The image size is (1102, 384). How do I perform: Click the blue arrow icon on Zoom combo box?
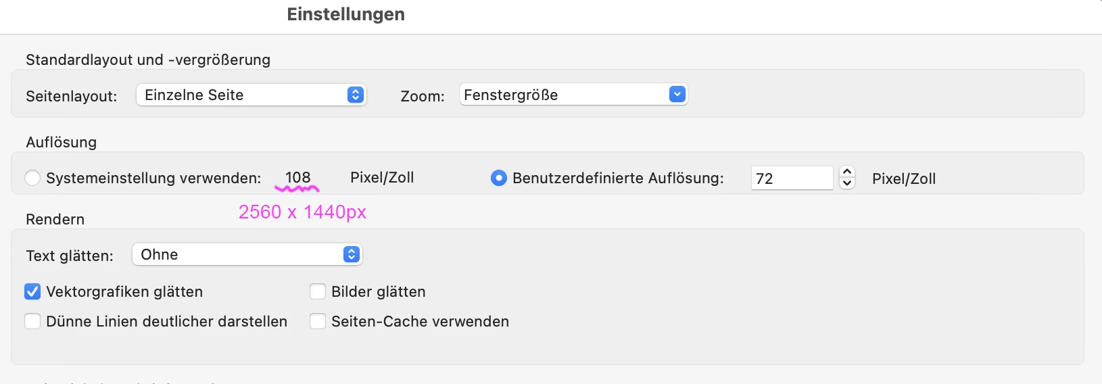tap(677, 95)
